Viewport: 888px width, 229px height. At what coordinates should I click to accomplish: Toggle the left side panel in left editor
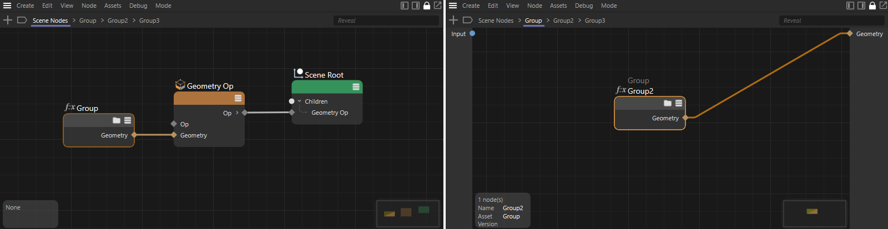(405, 6)
